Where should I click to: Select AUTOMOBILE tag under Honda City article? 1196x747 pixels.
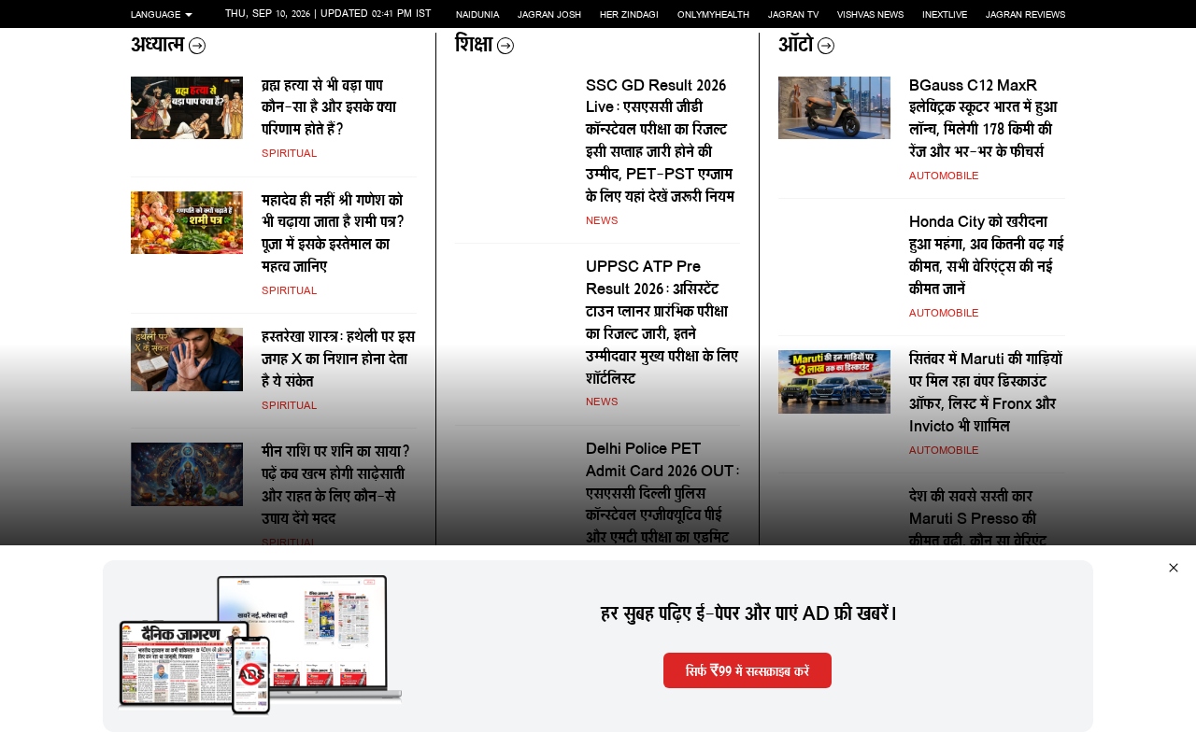(x=944, y=313)
